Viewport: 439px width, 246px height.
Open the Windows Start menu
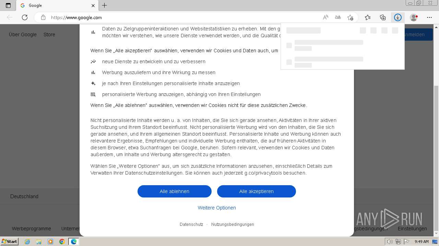coord(10,242)
